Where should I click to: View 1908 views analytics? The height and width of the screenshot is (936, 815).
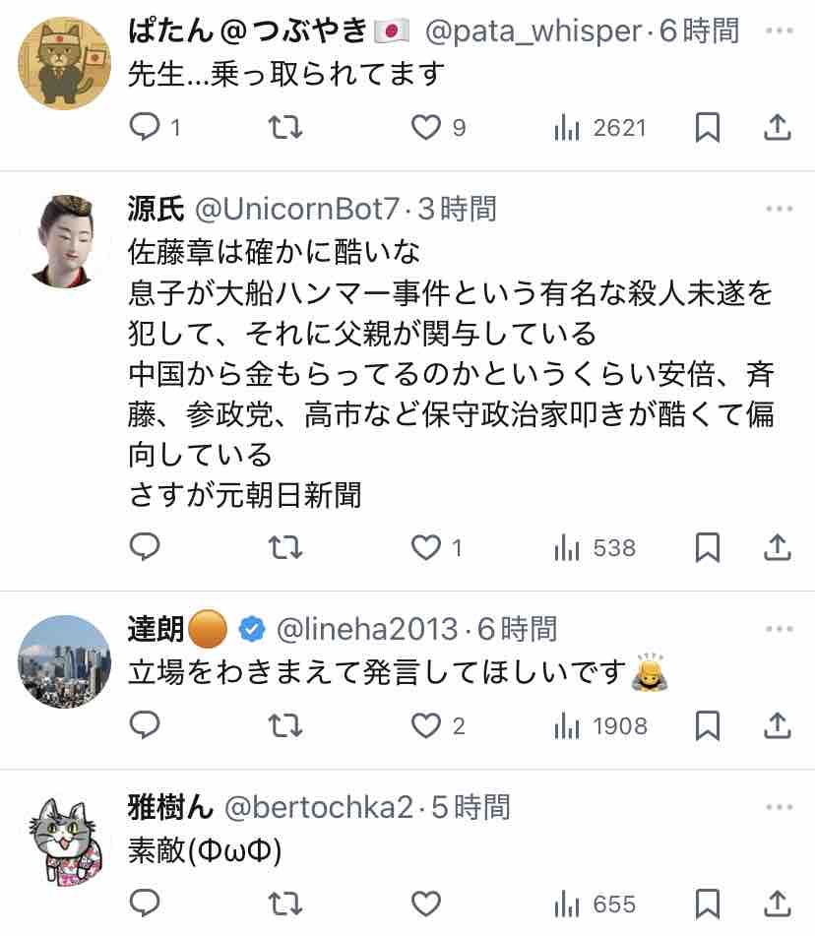(x=600, y=726)
